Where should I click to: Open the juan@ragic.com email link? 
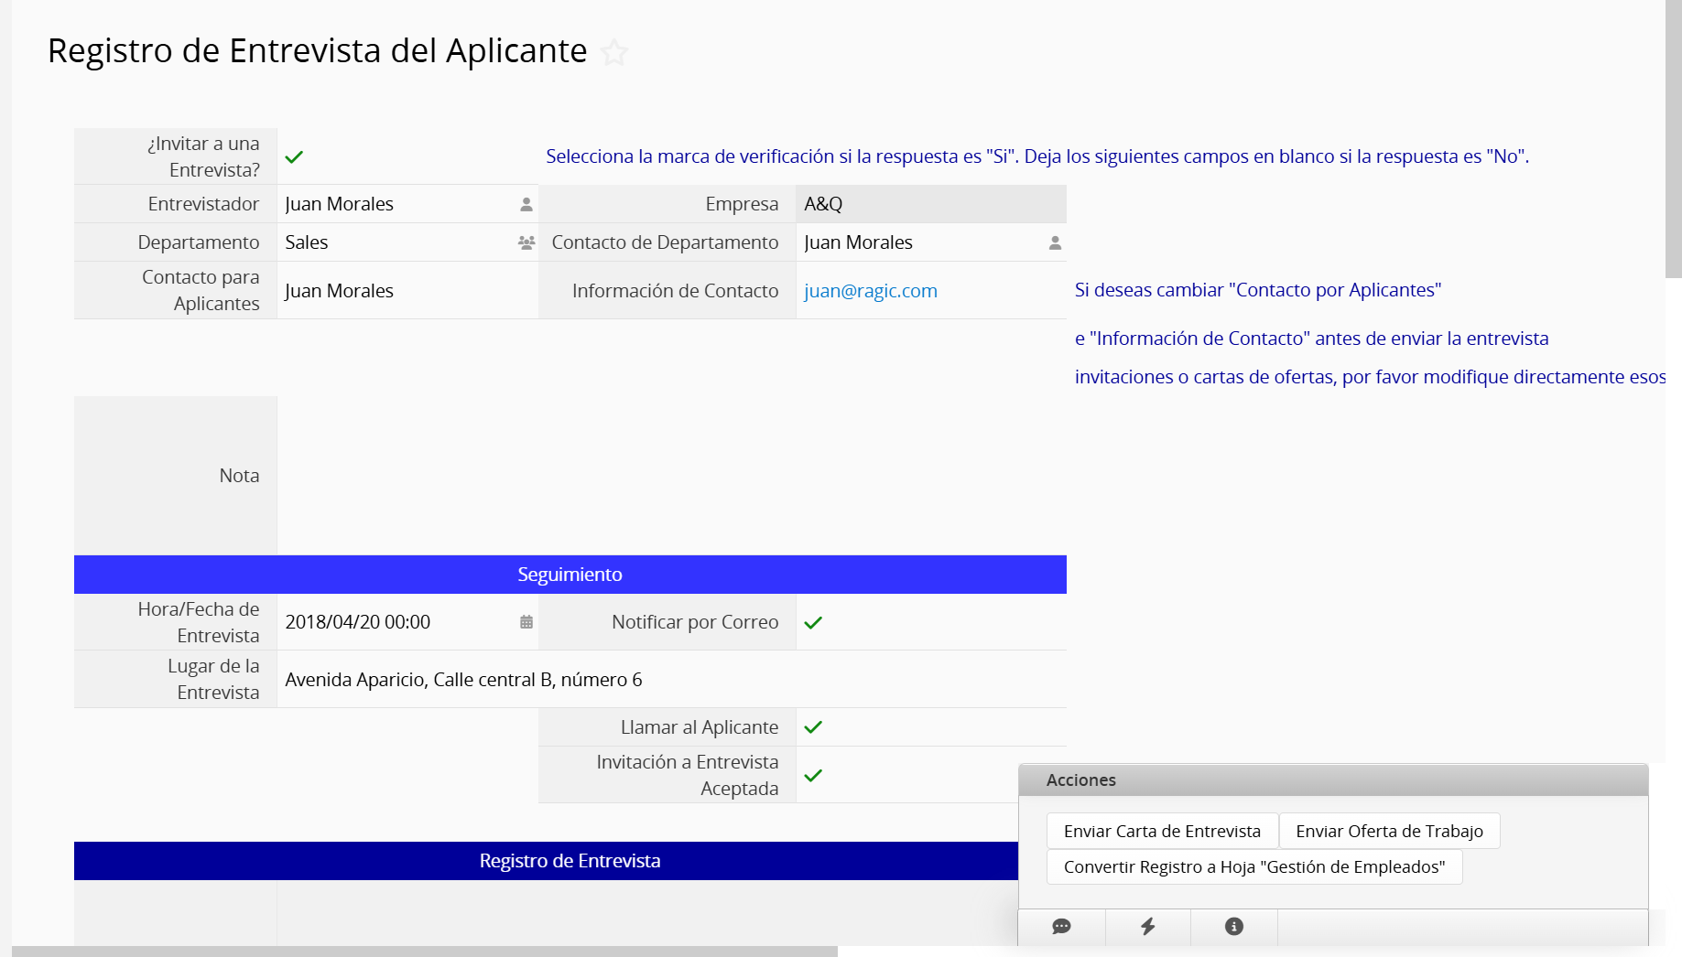pos(870,291)
